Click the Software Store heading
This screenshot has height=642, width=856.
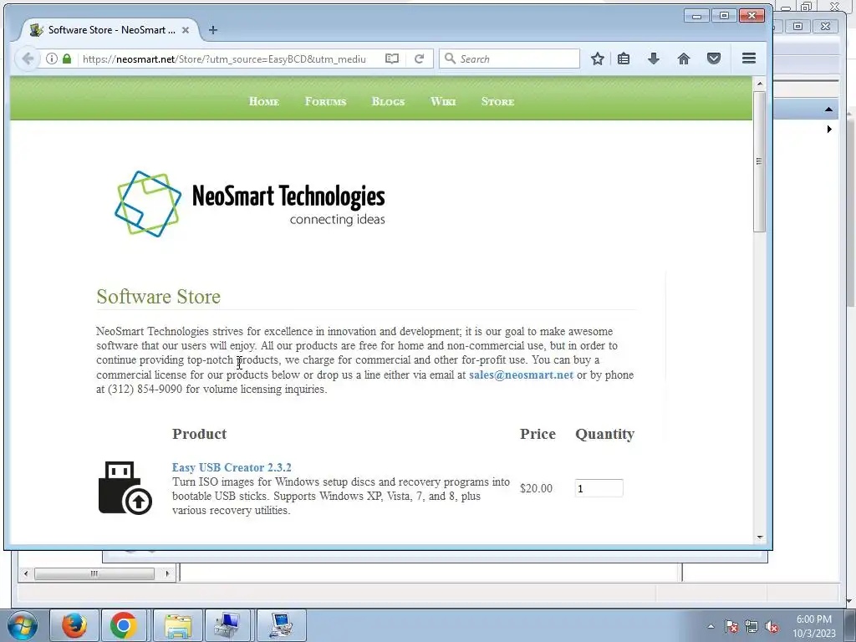[x=158, y=297]
